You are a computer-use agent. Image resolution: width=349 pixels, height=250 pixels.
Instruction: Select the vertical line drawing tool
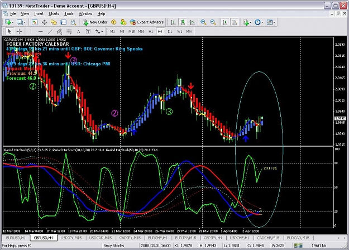tap(31, 32)
